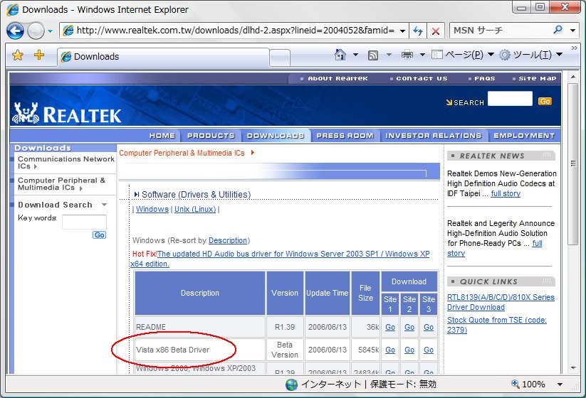Open the address bar history dropdown
Screen dimensions: 586x398
click(402, 31)
